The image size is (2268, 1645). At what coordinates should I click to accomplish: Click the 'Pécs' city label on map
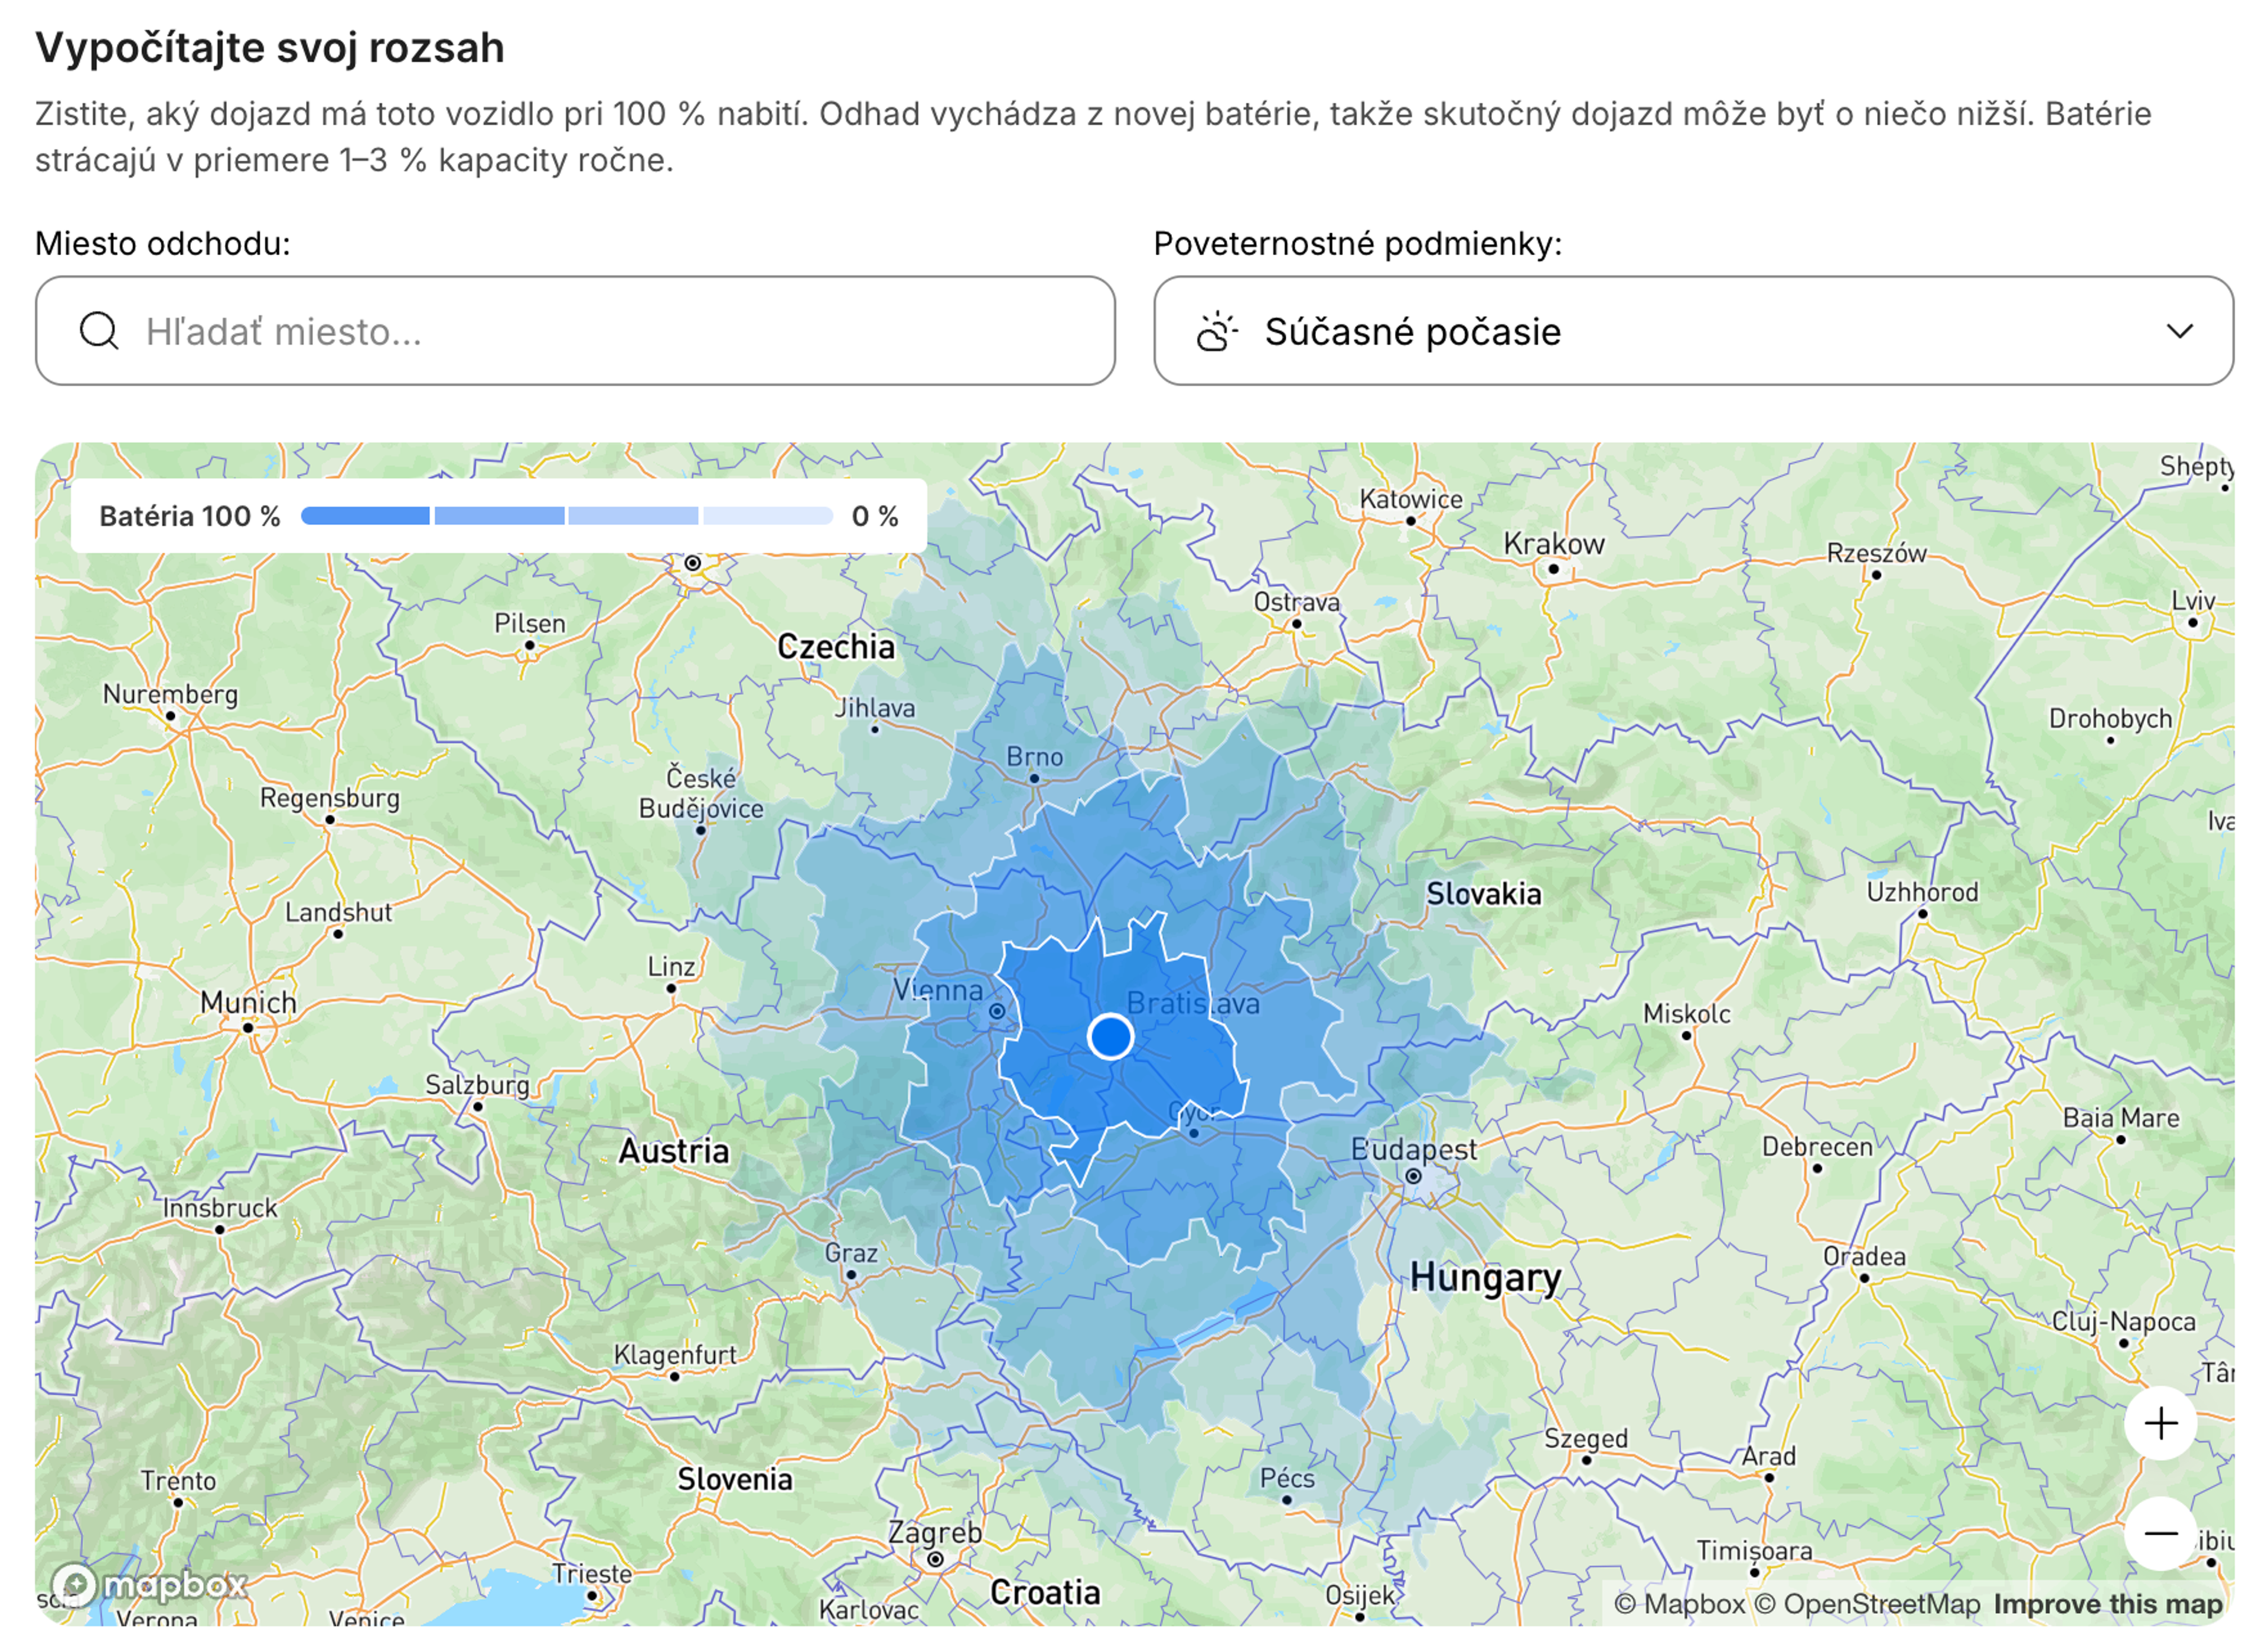(1286, 1478)
